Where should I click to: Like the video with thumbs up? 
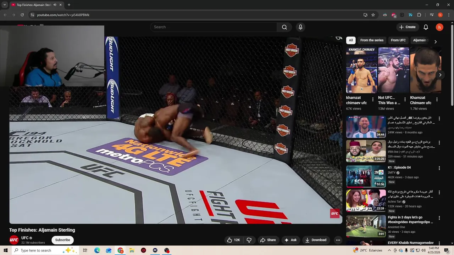(233, 240)
